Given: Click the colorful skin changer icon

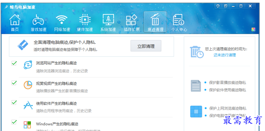Looking at the screenshot, I should coord(253,29).
